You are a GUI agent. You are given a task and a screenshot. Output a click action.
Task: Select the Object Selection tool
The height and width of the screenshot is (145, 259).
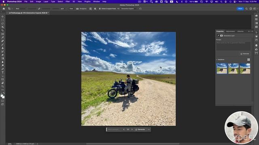point(2,27)
